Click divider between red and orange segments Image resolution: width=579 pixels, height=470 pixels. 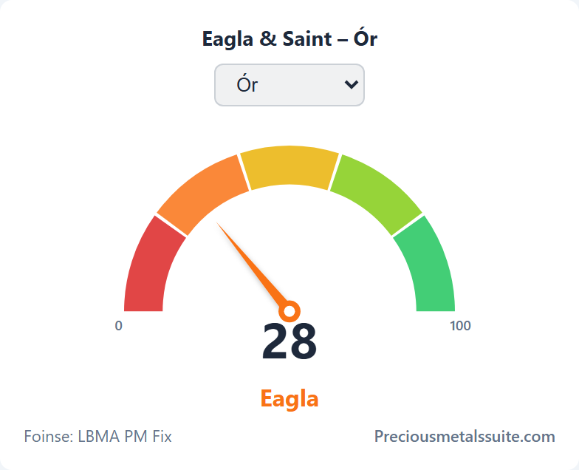point(171,225)
